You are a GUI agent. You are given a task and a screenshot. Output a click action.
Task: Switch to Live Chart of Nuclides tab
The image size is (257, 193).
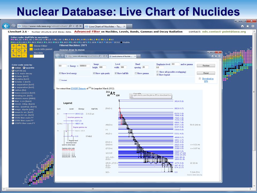click(x=105, y=26)
